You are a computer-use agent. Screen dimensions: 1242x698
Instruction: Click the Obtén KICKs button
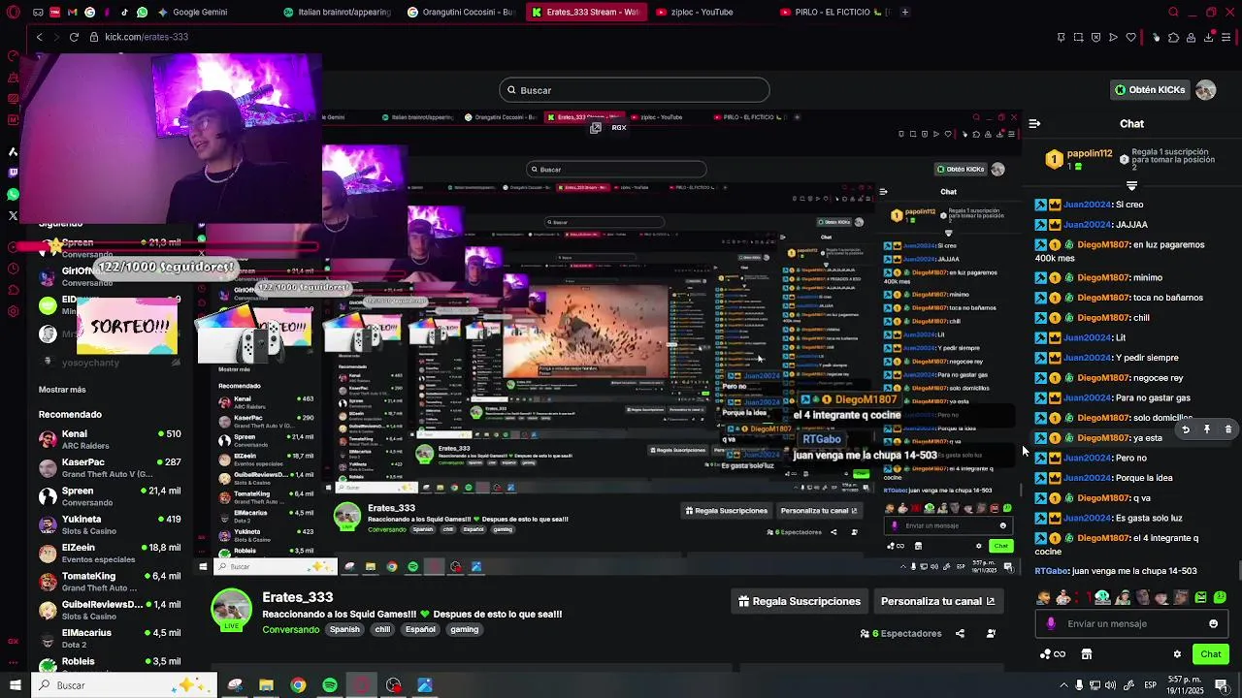click(1150, 89)
